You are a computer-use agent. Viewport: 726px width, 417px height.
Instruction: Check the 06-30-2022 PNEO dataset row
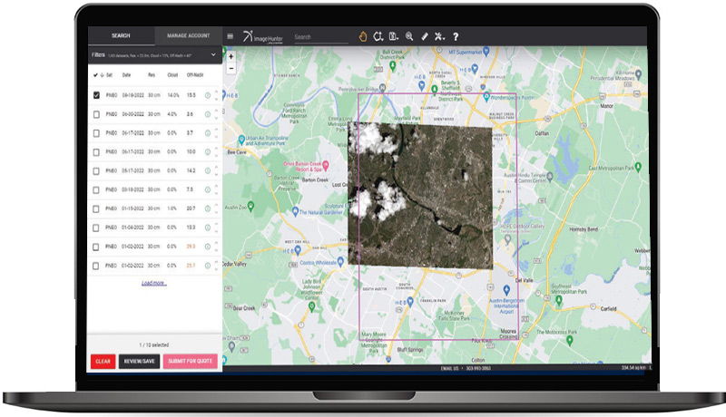point(96,114)
